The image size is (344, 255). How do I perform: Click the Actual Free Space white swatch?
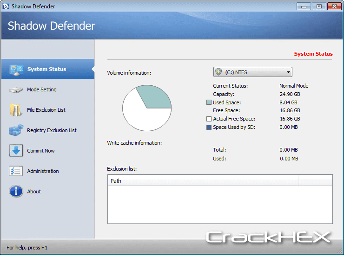(x=209, y=119)
